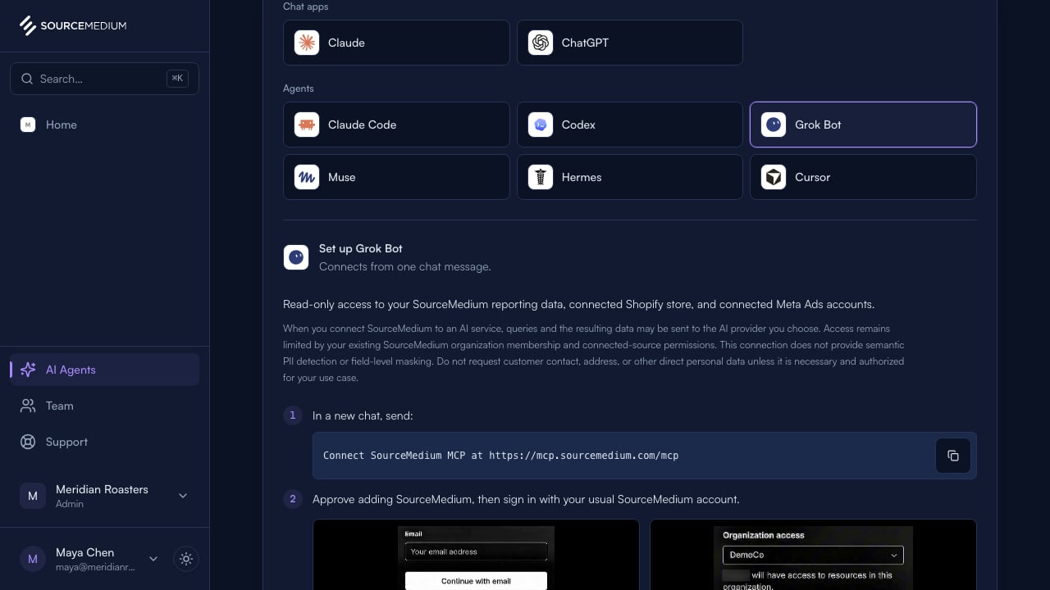Click the Hermes icon
The image size is (1050, 590).
pos(541,177)
